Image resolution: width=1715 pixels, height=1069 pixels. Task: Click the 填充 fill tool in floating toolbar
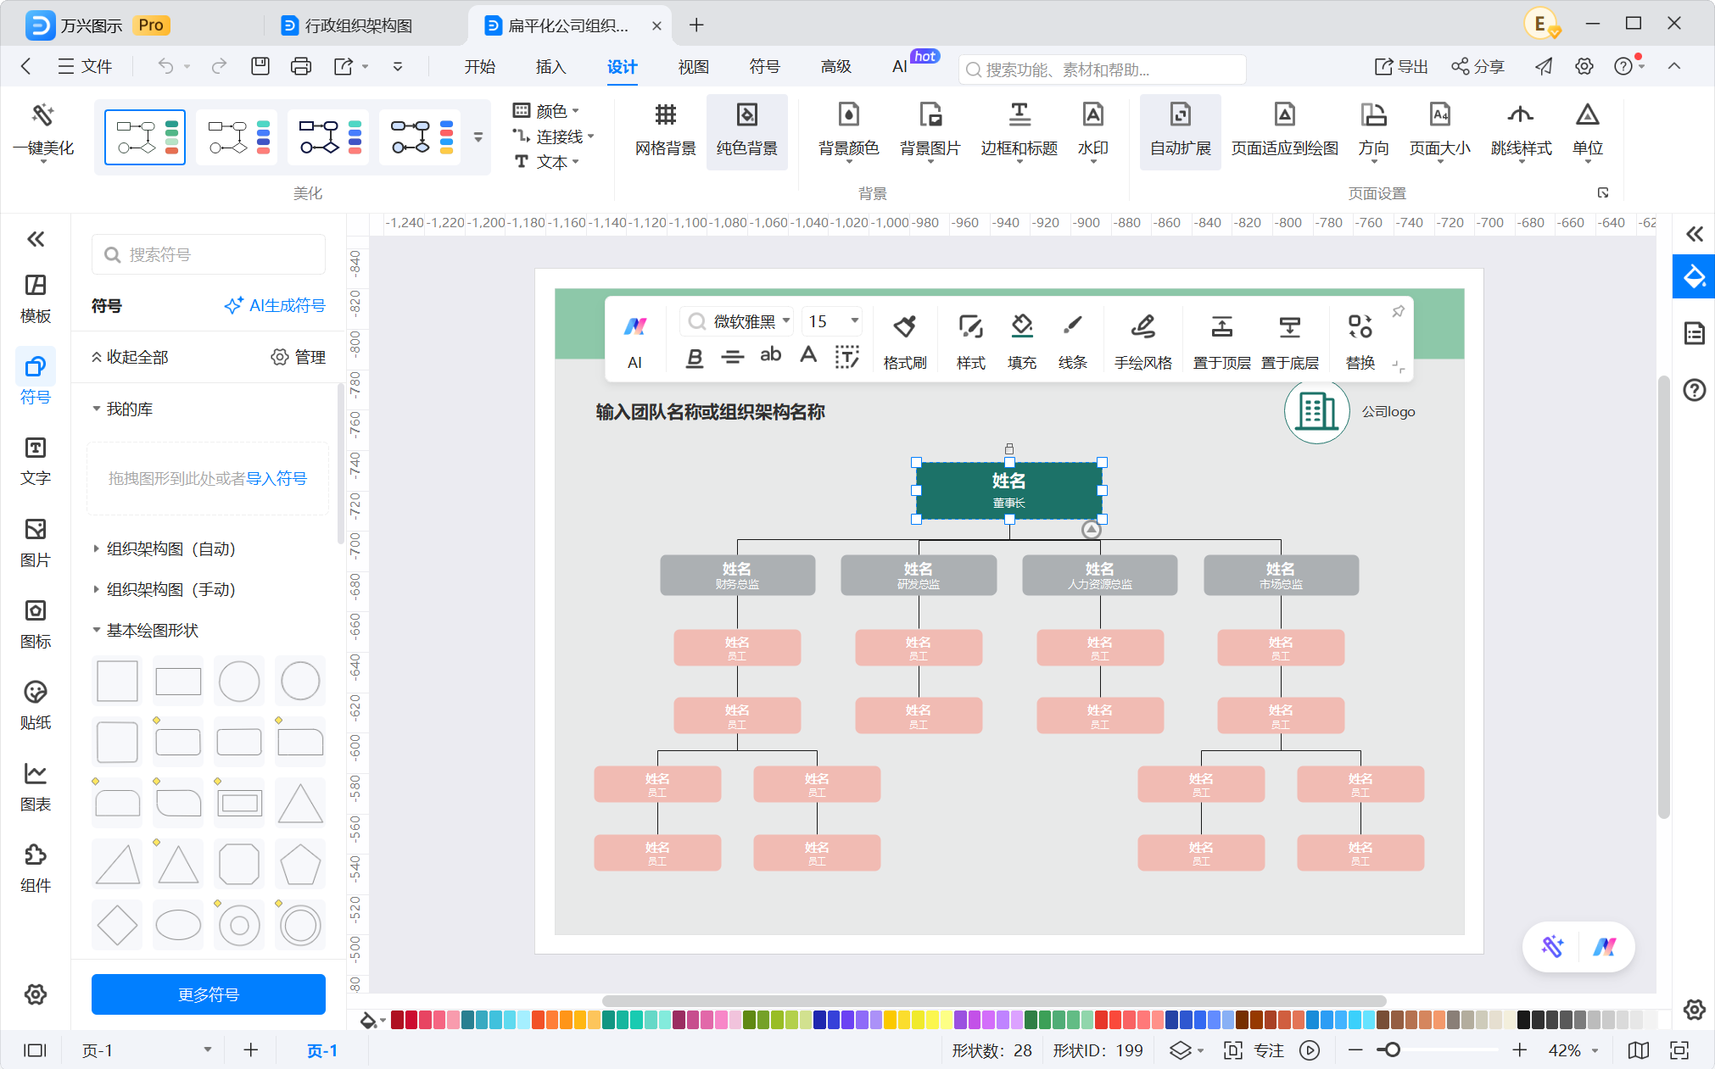(1022, 341)
